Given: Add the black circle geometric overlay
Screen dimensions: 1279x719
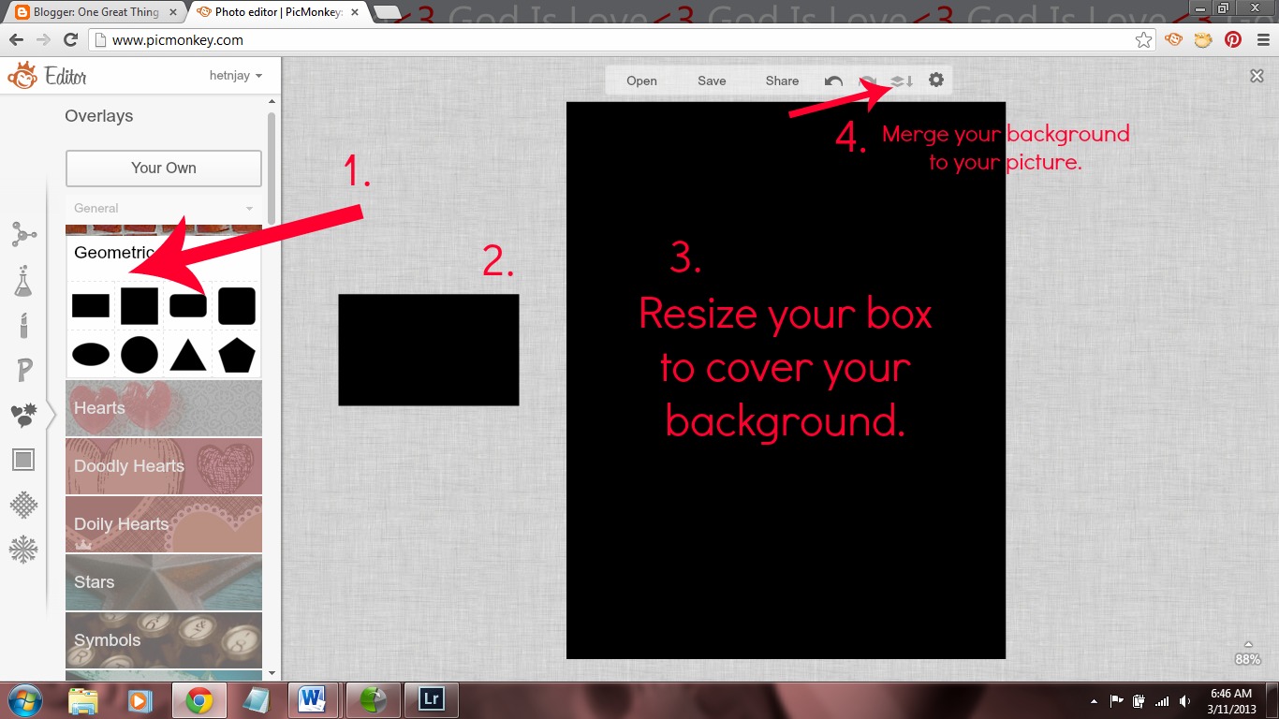Looking at the screenshot, I should [x=139, y=355].
